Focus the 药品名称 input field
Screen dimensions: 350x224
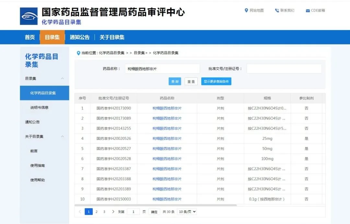pos(162,69)
